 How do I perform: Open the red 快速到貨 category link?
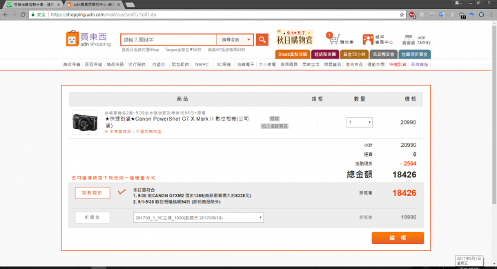[398, 64]
